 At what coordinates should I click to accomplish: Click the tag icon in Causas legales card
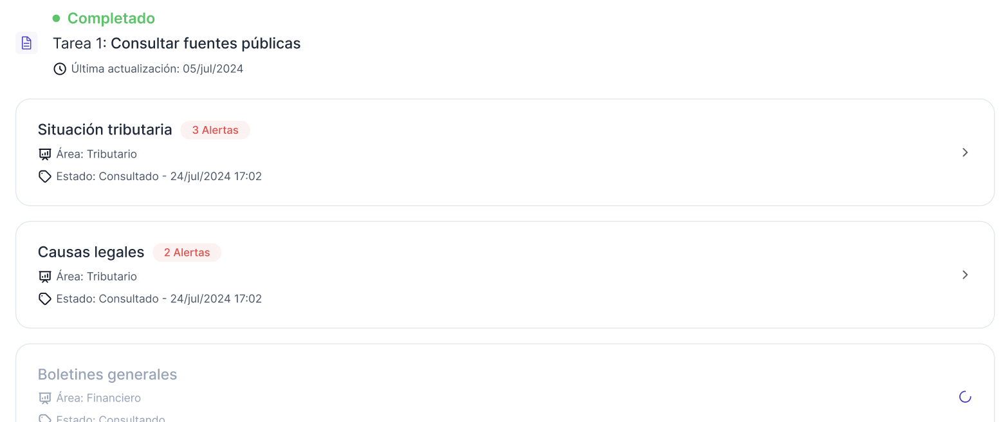[45, 298]
